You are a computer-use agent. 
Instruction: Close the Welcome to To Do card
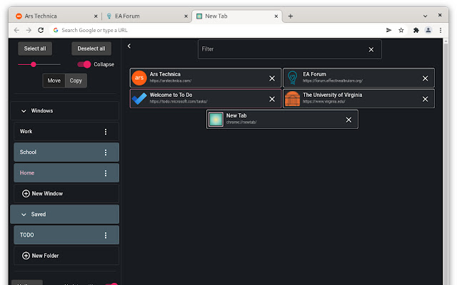point(272,99)
